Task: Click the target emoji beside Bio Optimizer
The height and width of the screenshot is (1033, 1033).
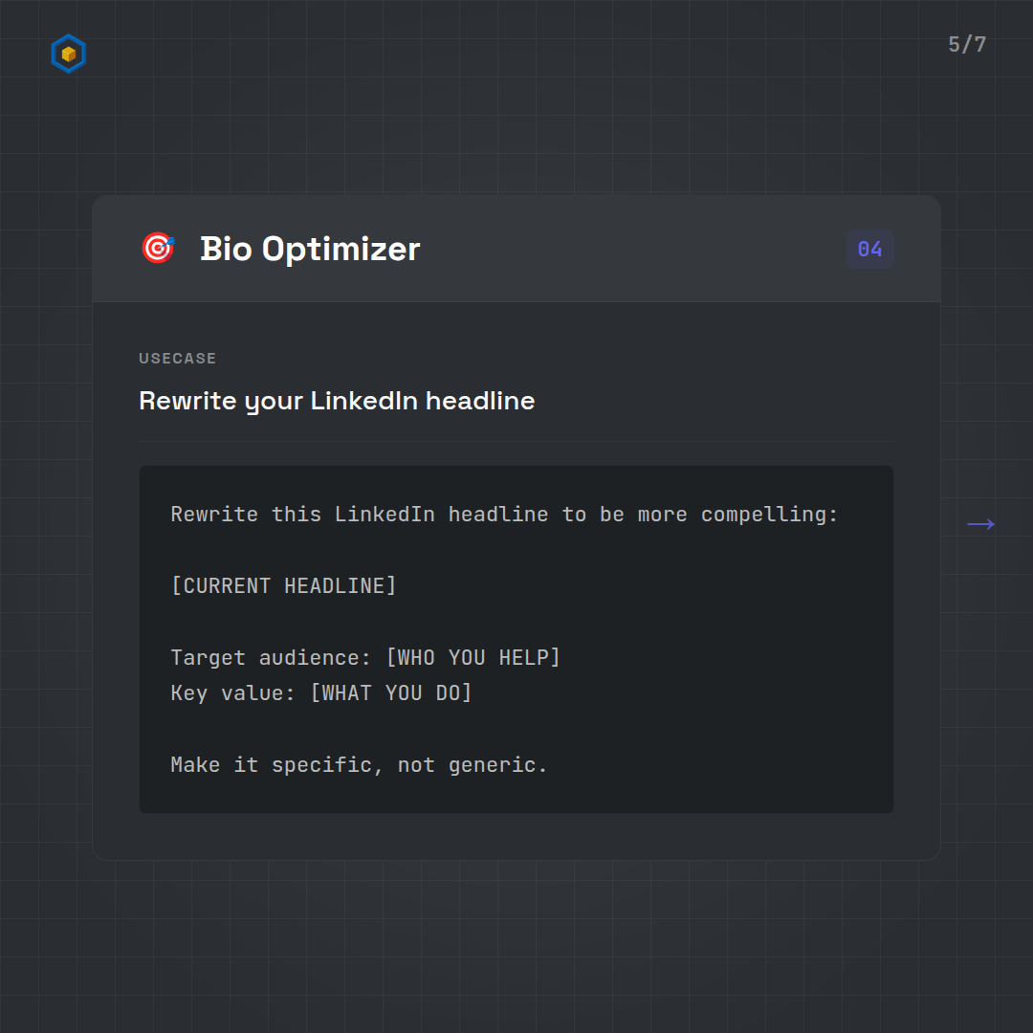Action: coord(158,249)
